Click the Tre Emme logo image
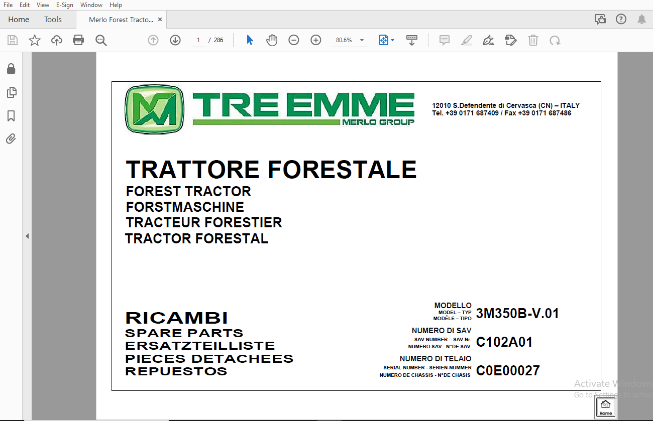This screenshot has height=421, width=653. [270, 109]
